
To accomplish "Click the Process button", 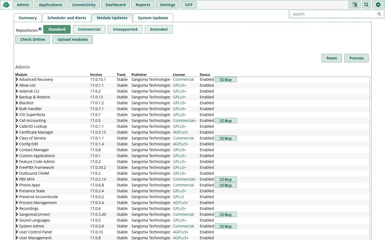I will [x=356, y=58].
